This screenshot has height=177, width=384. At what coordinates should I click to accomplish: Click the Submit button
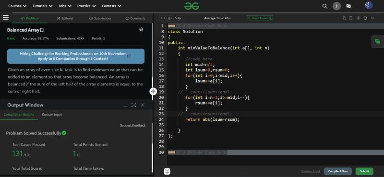pos(364,171)
